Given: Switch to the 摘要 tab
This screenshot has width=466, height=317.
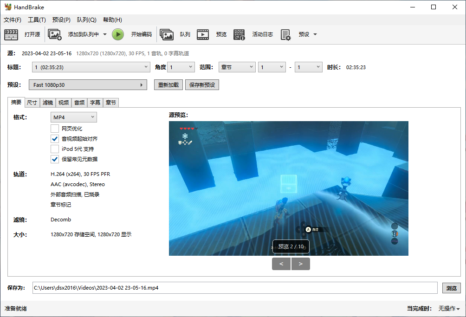Looking at the screenshot, I should [x=16, y=102].
